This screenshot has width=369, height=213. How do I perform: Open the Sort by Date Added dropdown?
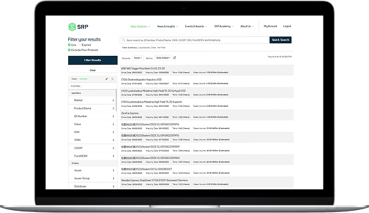163,58
